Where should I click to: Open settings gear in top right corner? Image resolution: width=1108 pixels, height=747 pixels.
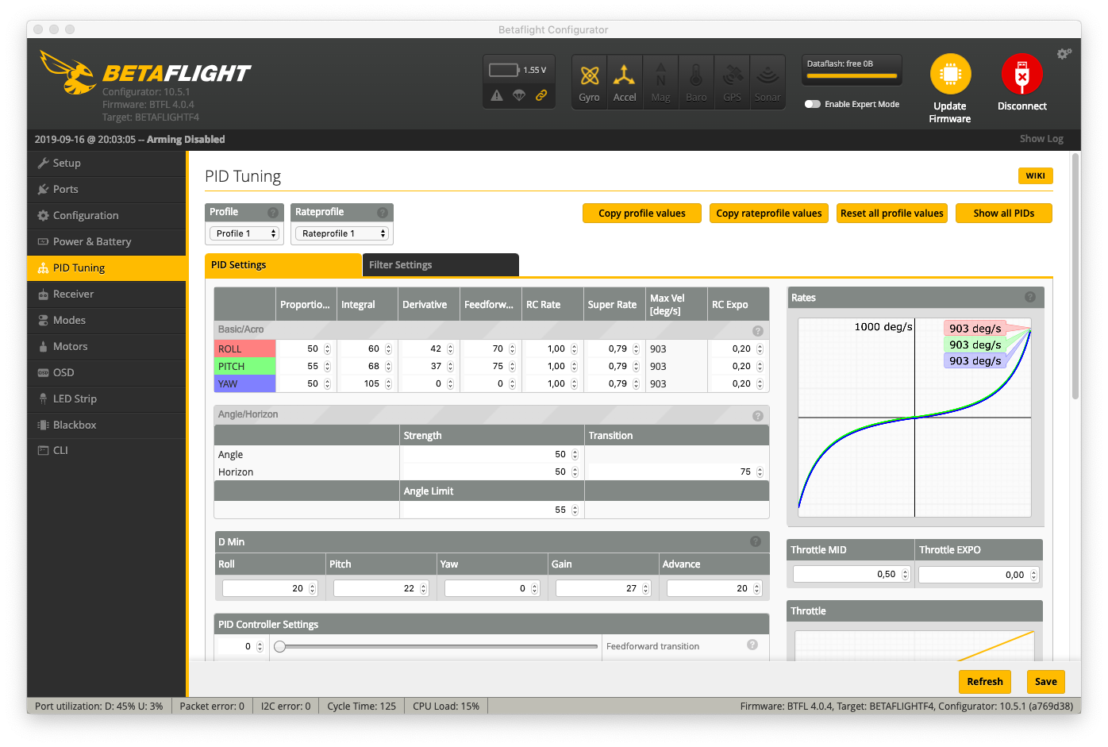(1064, 54)
